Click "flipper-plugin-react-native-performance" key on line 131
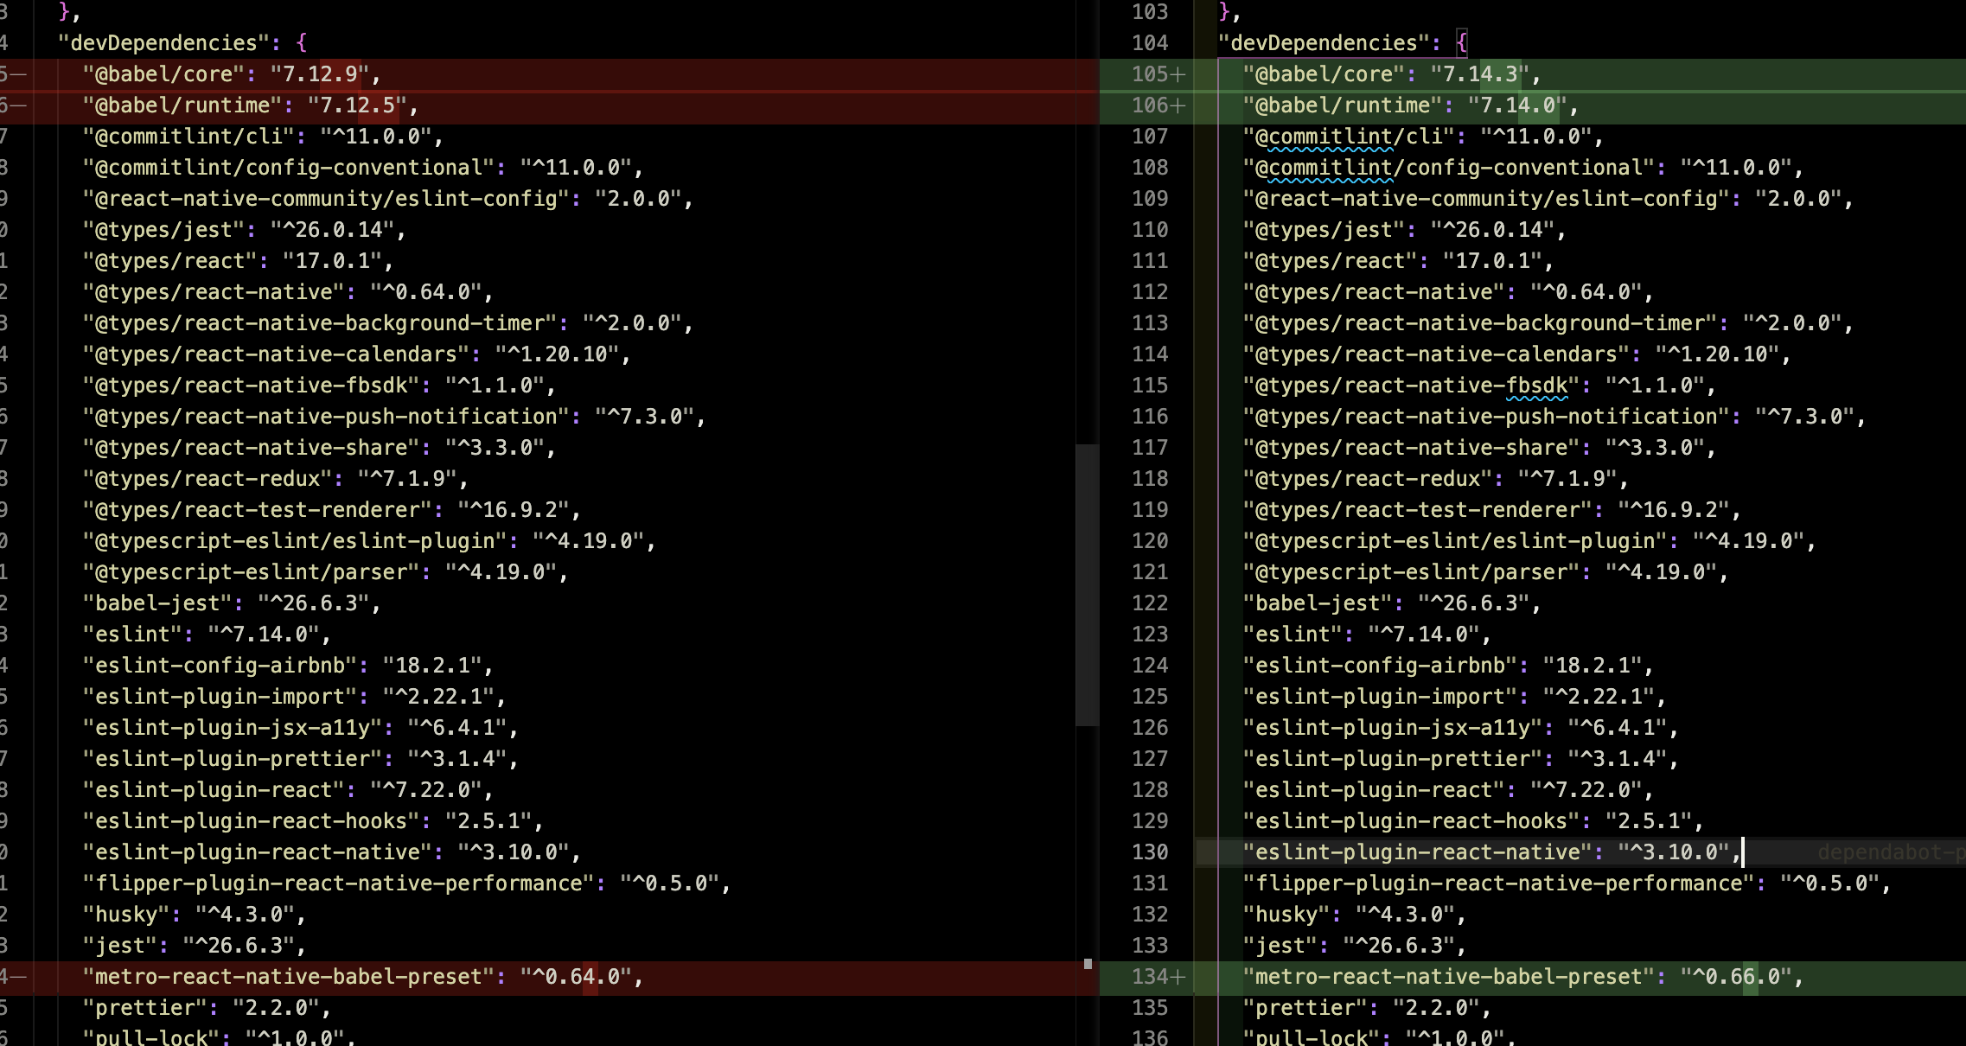Image resolution: width=1966 pixels, height=1046 pixels. [1499, 883]
